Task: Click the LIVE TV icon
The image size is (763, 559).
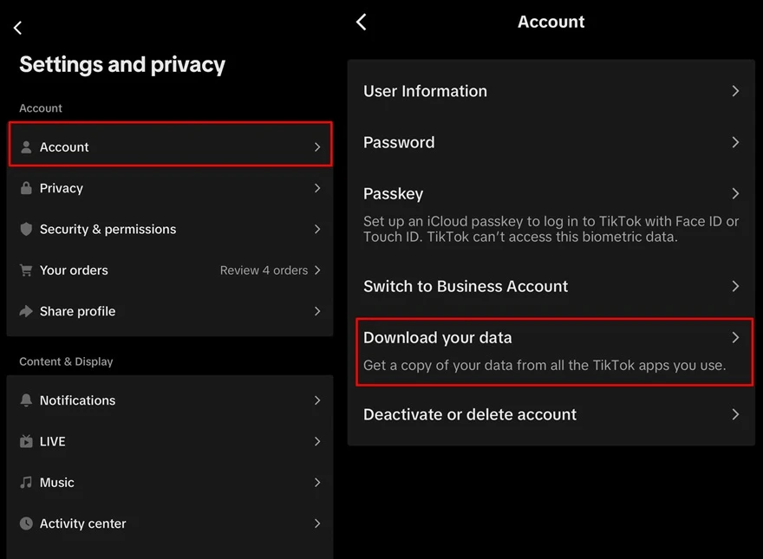Action: 26,442
